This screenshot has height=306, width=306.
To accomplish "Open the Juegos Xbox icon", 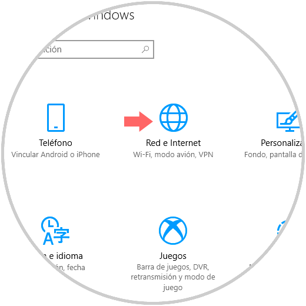I will click(x=173, y=231).
